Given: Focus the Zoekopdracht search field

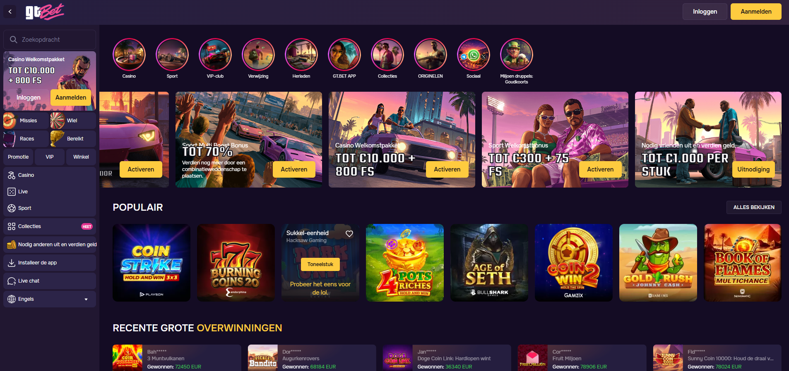Looking at the screenshot, I should [x=50, y=40].
